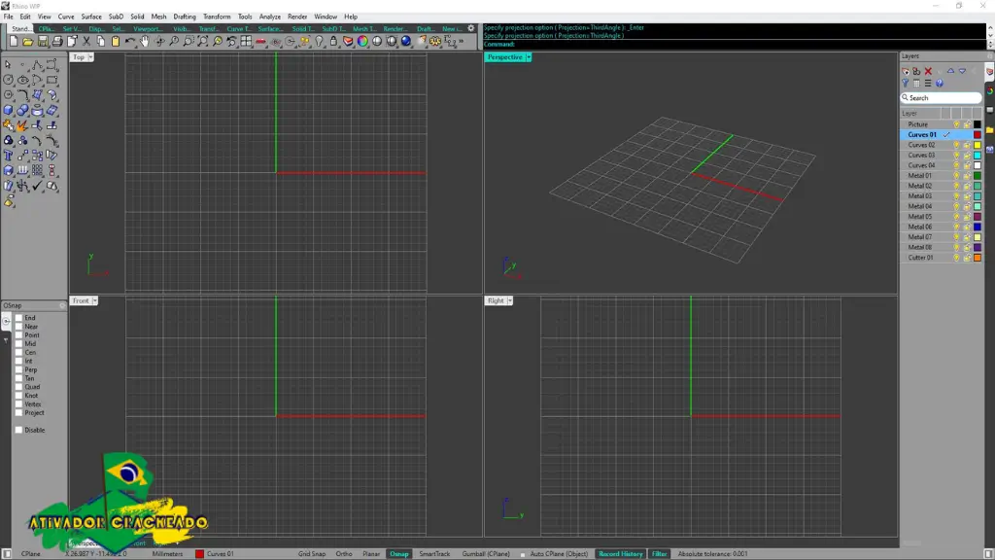Click the Zoom Window magnifier icon
The height and width of the screenshot is (560, 995).
(188, 41)
